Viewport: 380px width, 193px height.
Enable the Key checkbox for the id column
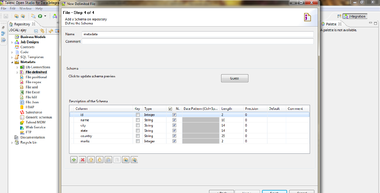138,114
